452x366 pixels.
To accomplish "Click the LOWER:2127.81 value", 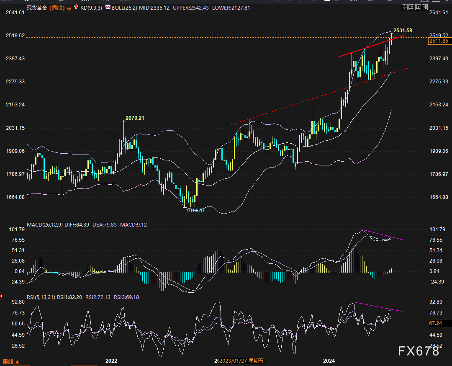I will coord(231,8).
